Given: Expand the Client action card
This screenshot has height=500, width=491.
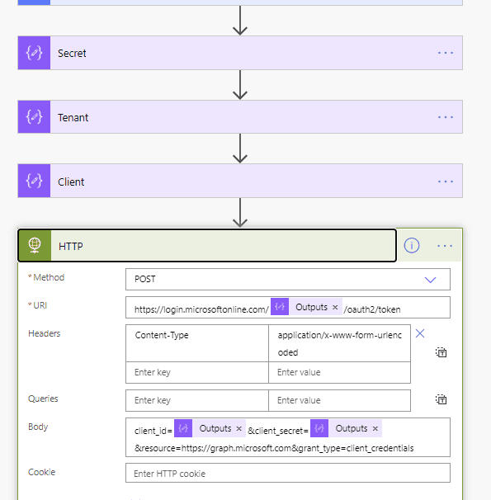Looking at the screenshot, I should 240,182.
